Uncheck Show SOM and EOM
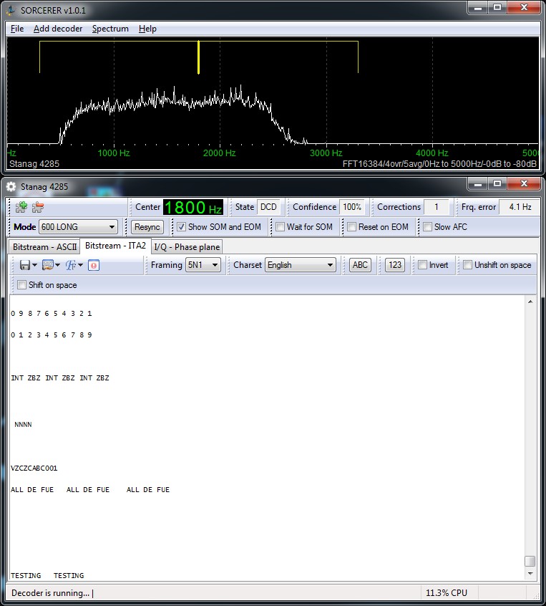This screenshot has height=606, width=546. coord(182,227)
